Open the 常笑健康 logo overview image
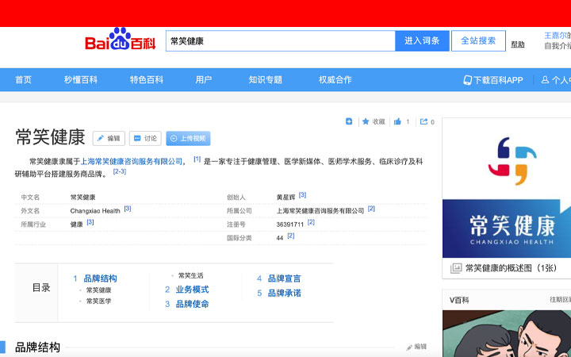Viewport: 571px width, 357px height. point(507,188)
